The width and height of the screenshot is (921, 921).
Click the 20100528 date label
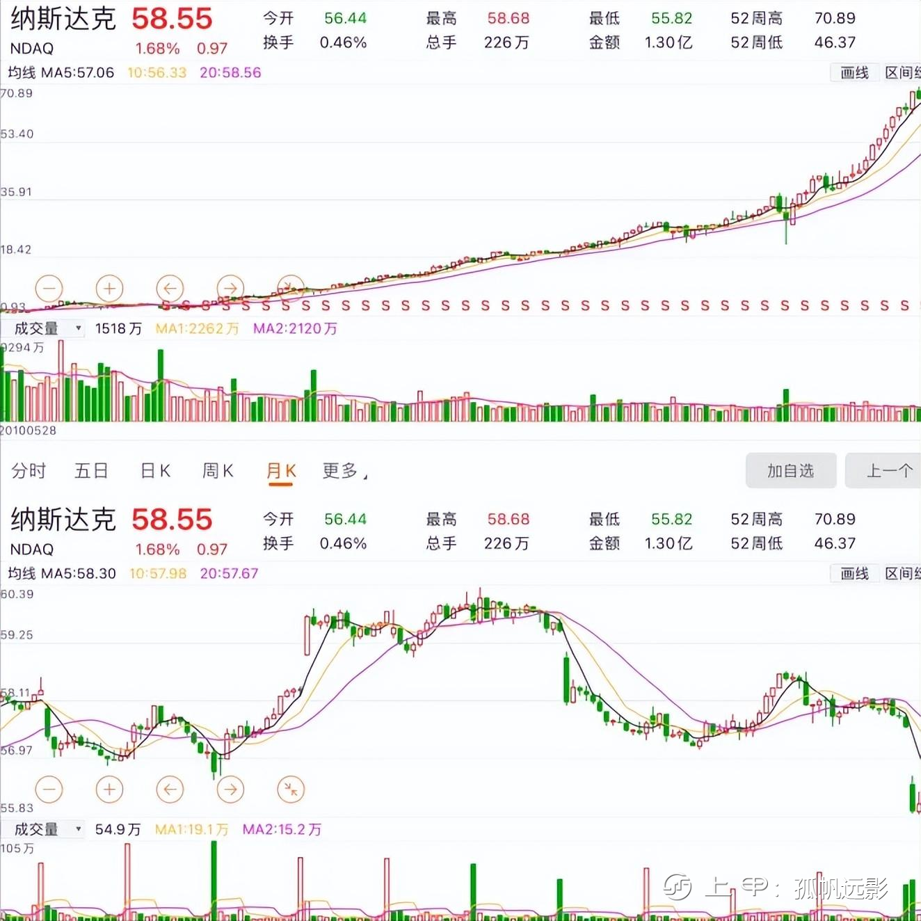point(28,431)
